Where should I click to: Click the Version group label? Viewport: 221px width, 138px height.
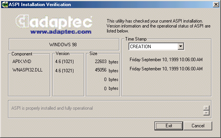62,54
